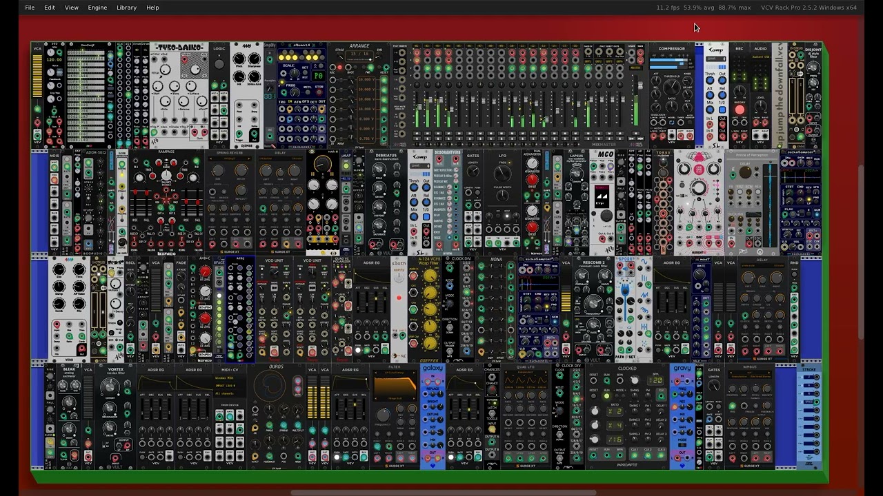Click the knob above RECORD on REC module

coord(740,91)
